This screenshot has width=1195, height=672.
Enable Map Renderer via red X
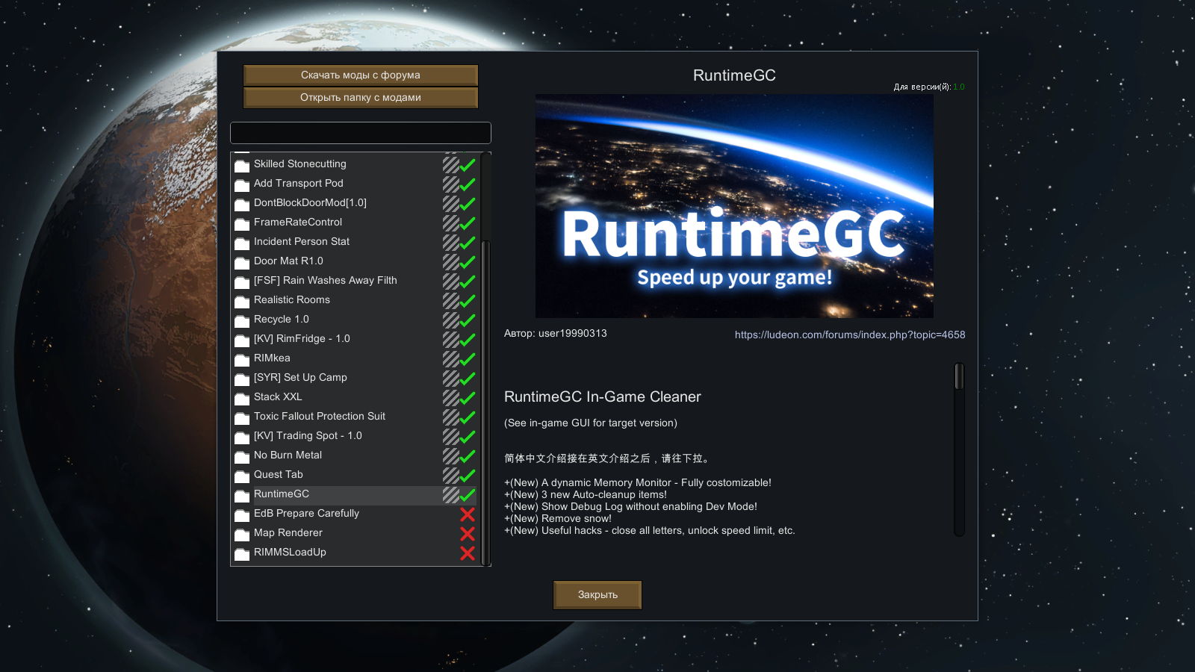click(x=468, y=533)
